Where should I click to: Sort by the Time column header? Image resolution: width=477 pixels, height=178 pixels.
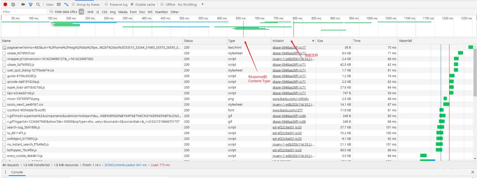tap(375, 41)
